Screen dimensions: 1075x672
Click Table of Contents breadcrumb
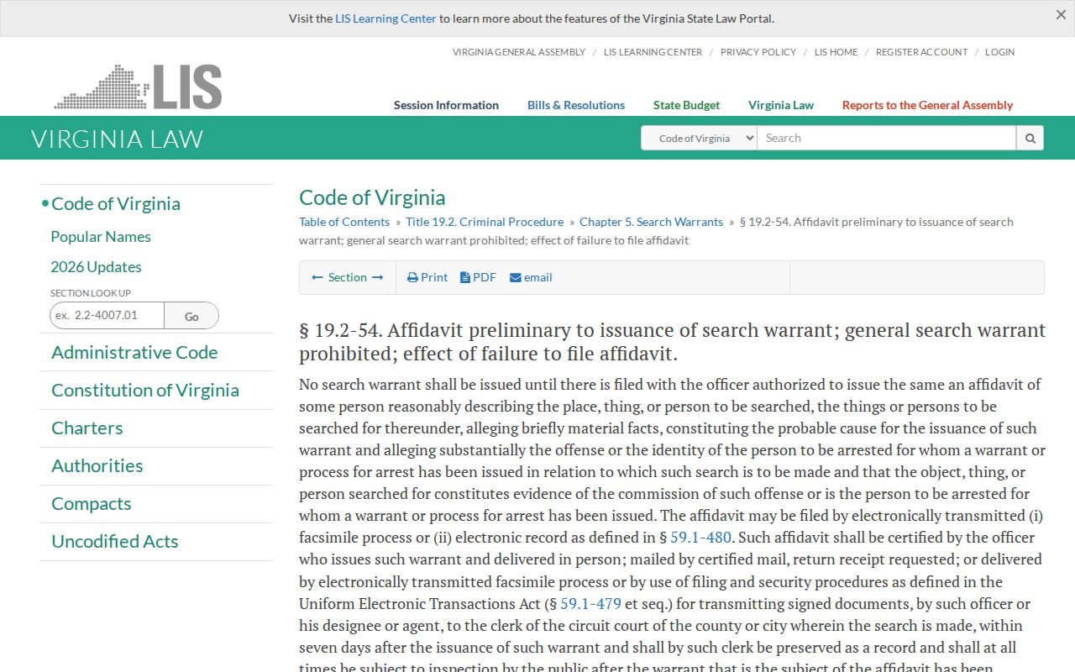344,222
